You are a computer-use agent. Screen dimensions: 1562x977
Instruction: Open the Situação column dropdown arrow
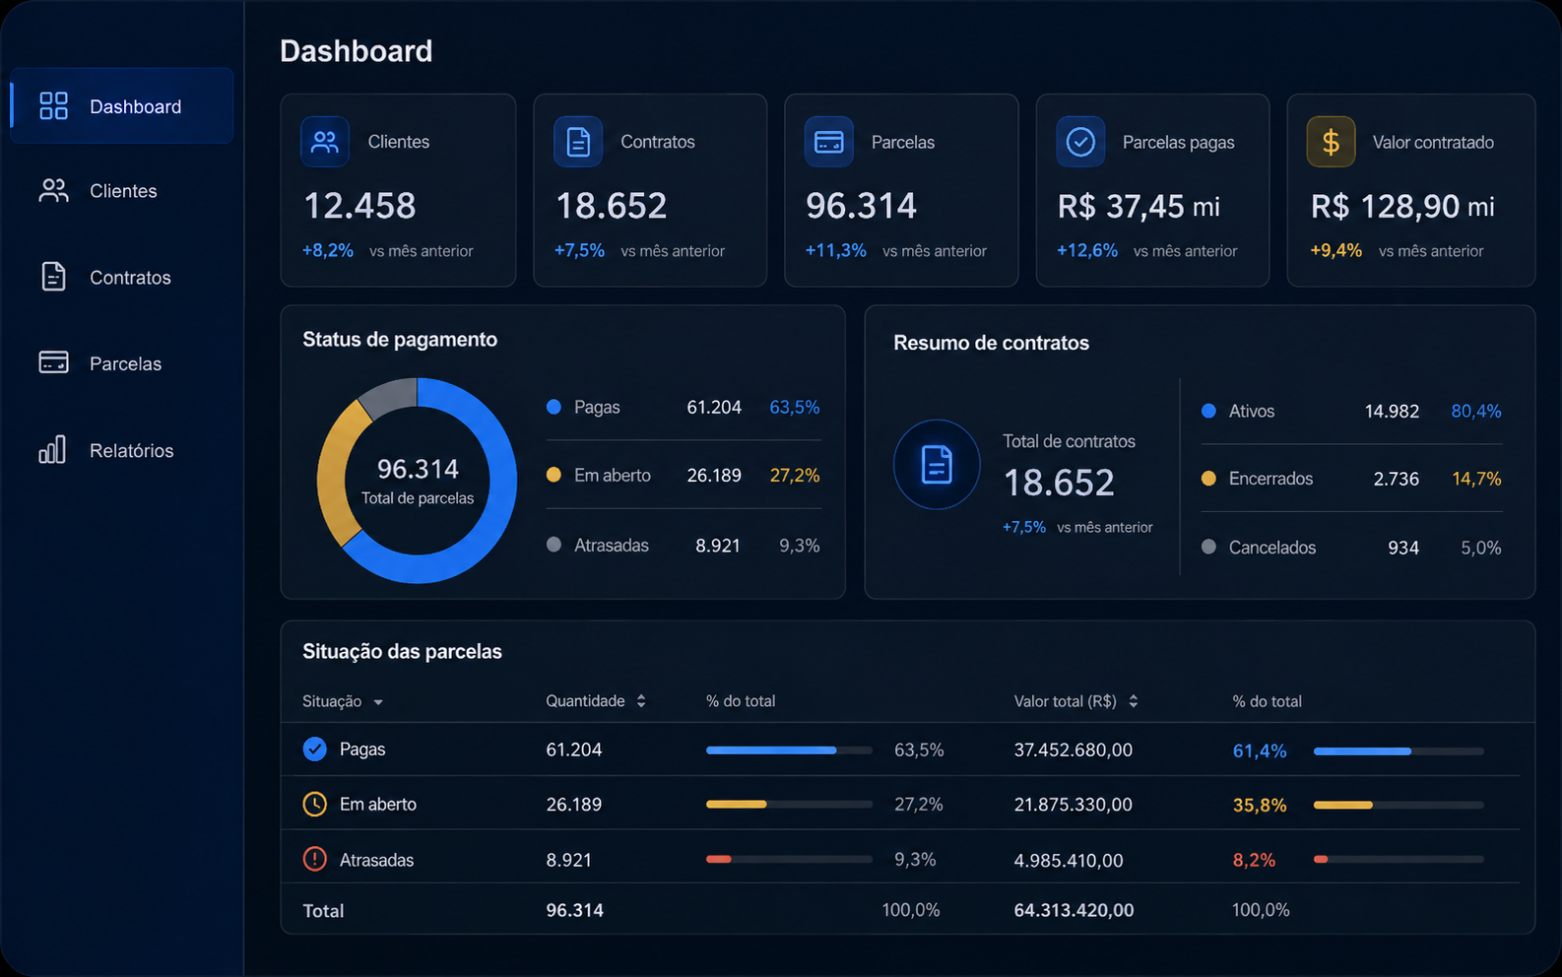[x=378, y=702]
